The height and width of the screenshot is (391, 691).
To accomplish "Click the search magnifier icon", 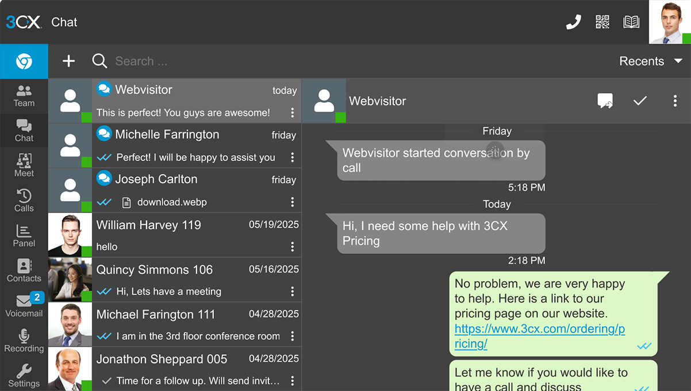I will click(99, 61).
